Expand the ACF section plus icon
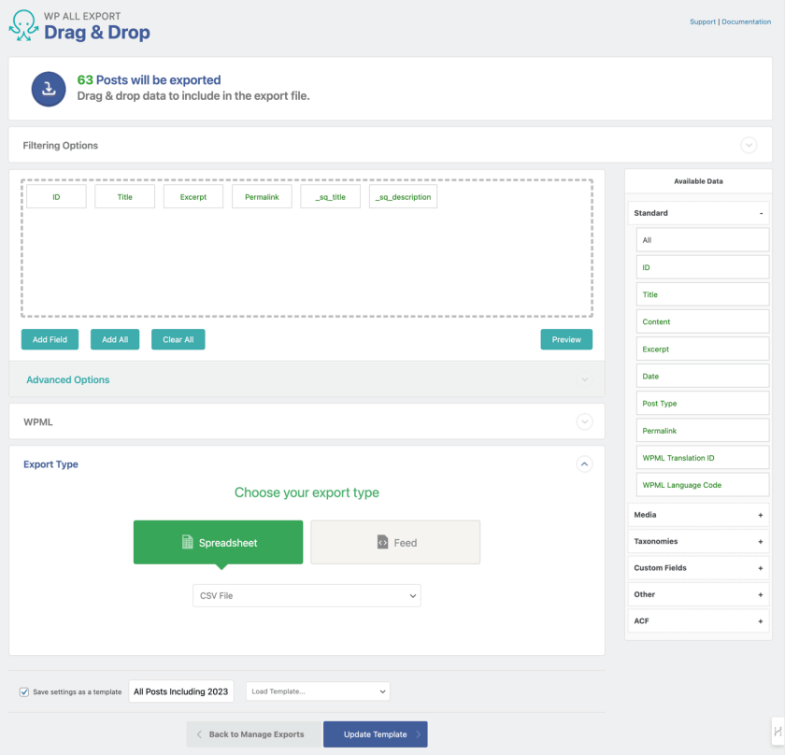Viewport: 785px width, 755px height. (760, 621)
